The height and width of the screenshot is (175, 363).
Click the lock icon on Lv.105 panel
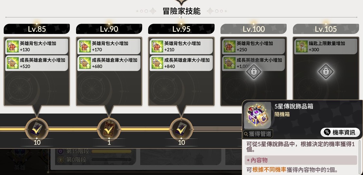coord(326,71)
